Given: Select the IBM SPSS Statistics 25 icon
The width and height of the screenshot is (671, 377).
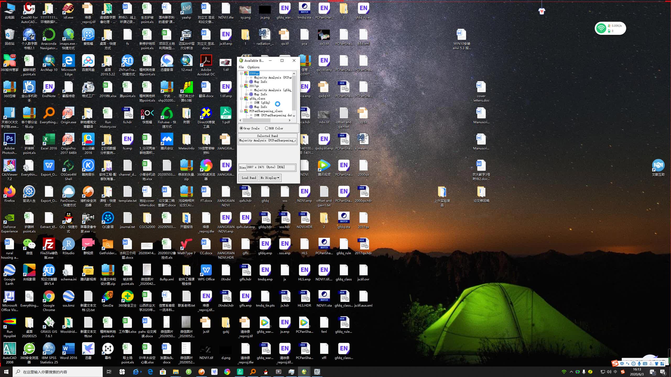Looking at the screenshot, I should tap(49, 353).
